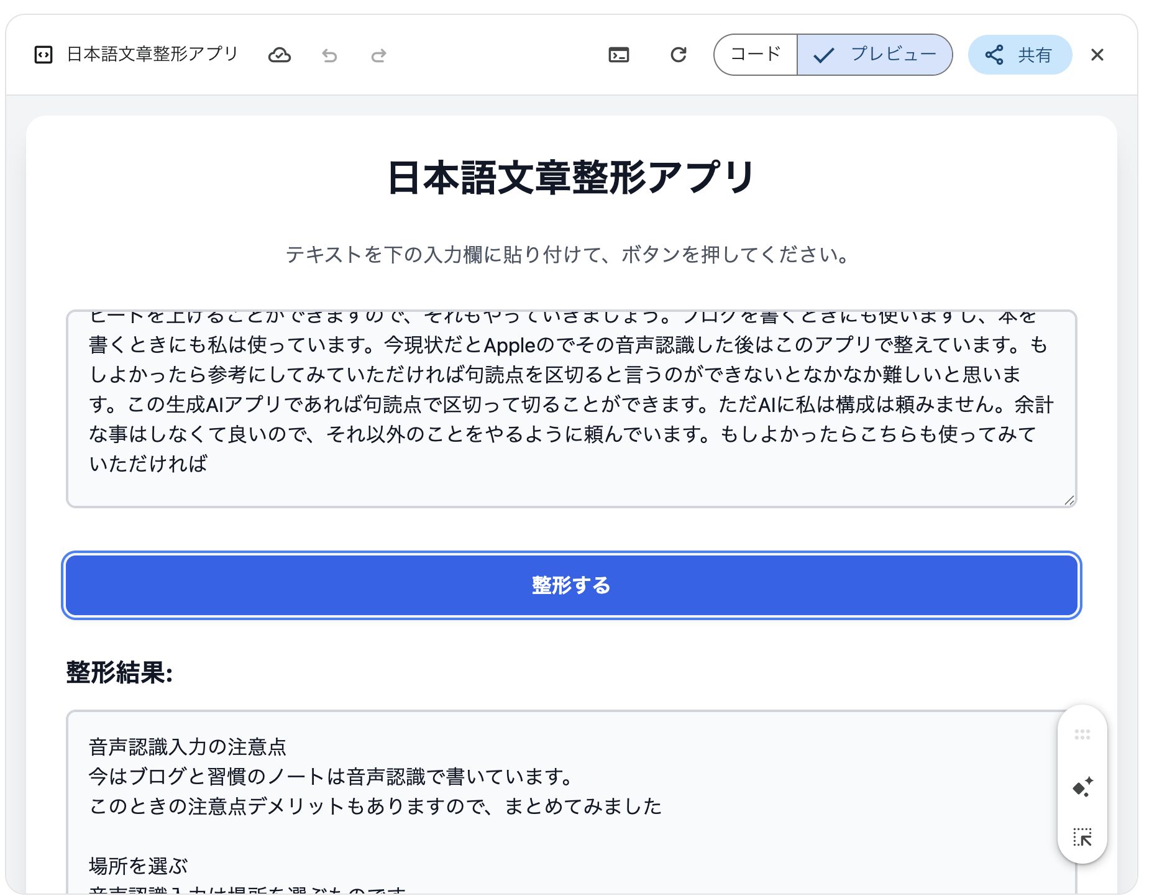The width and height of the screenshot is (1162, 896).
Task: Click the textarea resize handle
Action: click(1069, 500)
